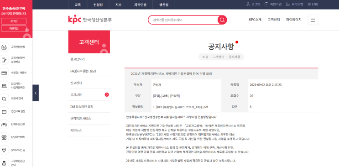Click the 로그인 person icon in top bar

(x=248, y=4)
